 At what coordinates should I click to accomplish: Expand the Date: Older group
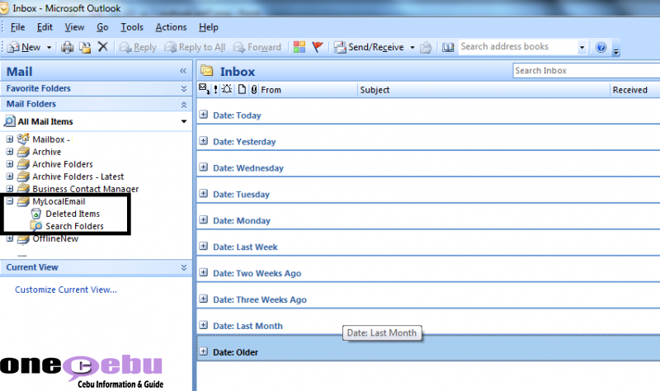click(x=204, y=351)
